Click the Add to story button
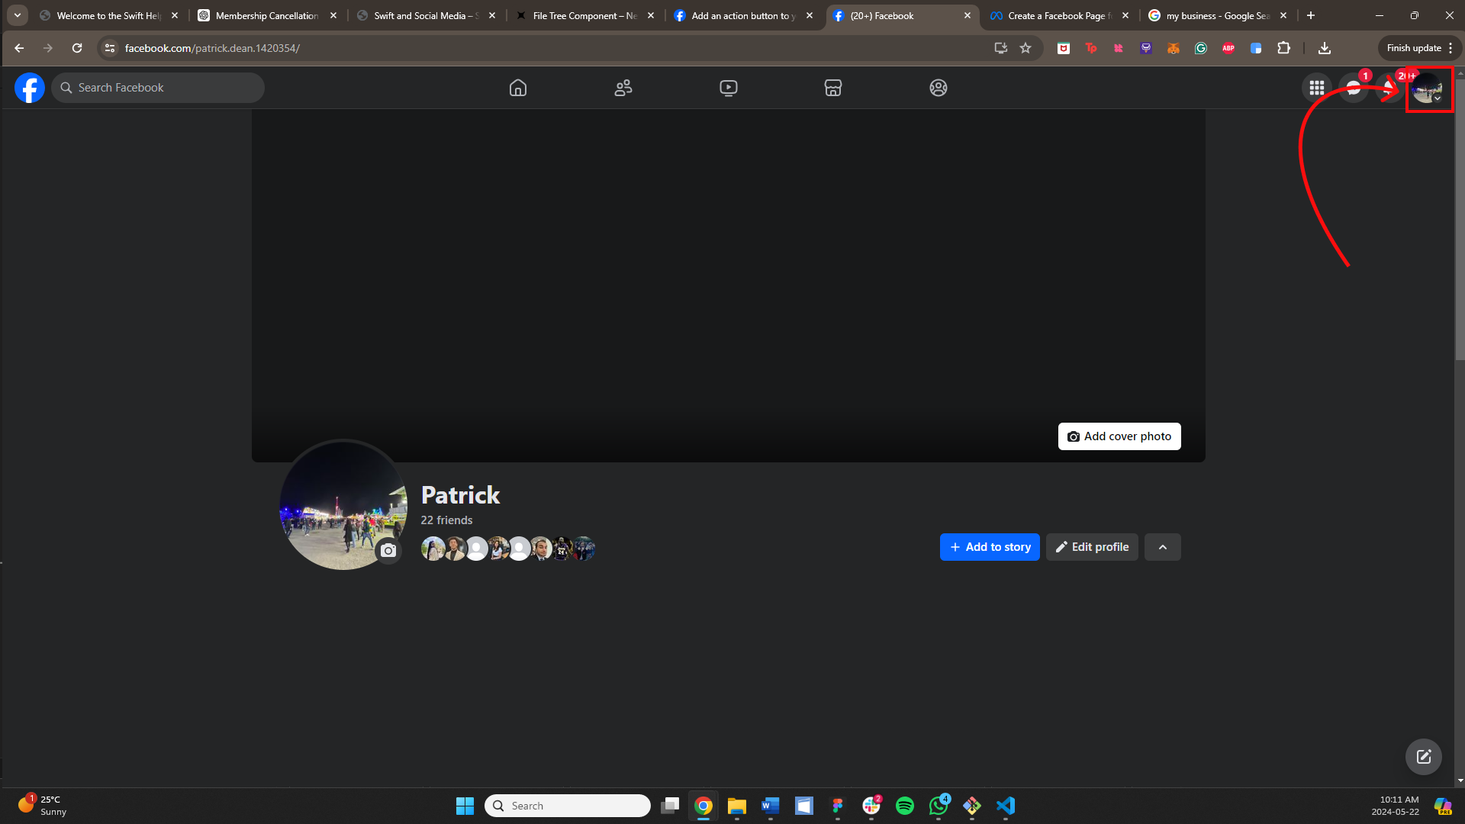The width and height of the screenshot is (1465, 824). [990, 547]
